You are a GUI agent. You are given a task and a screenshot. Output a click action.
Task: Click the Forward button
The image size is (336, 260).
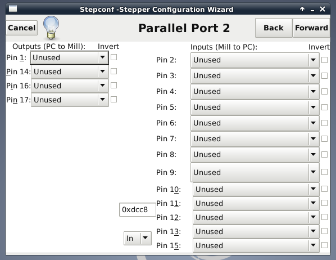click(x=311, y=28)
